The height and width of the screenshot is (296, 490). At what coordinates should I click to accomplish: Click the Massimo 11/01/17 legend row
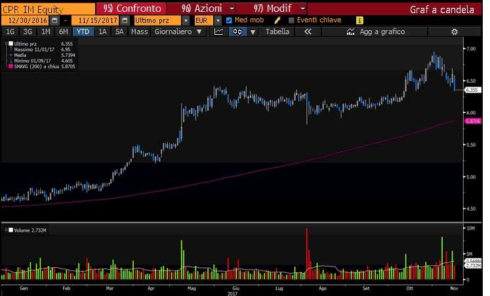[42, 49]
